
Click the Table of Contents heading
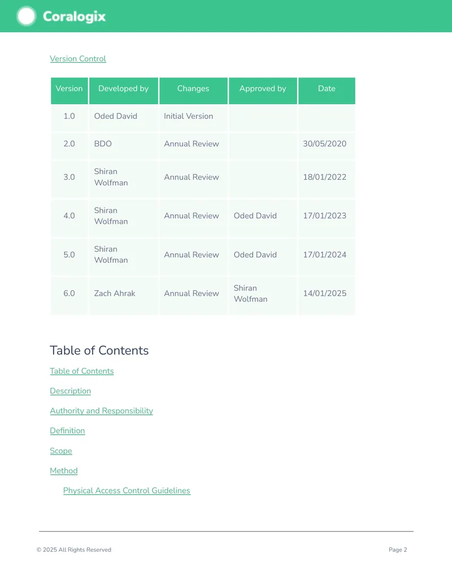(99, 350)
